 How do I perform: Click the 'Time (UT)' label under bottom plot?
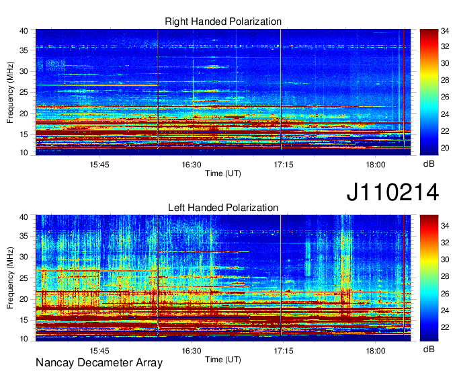point(223,360)
